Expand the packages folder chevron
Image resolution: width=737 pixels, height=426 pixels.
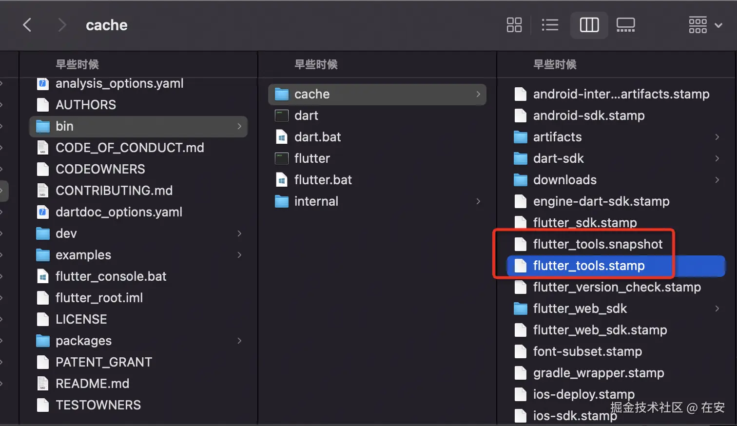(x=239, y=341)
